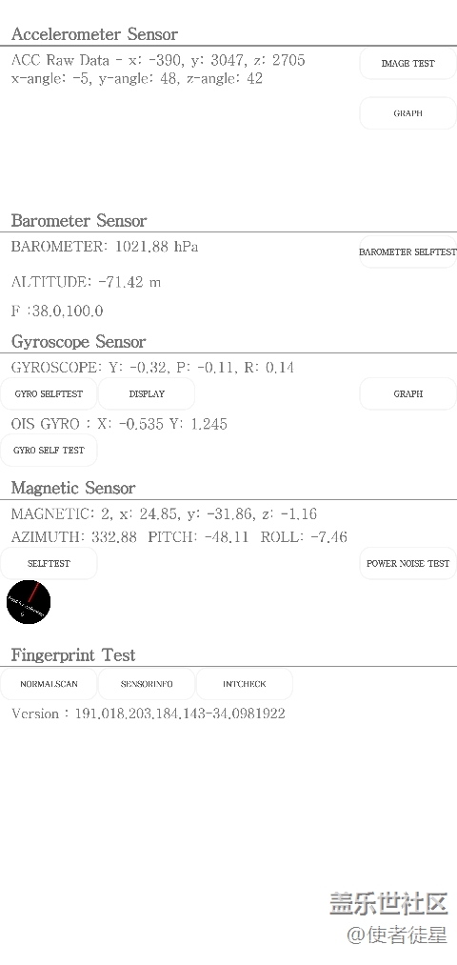Tap the ALTITUDE value text
This screenshot has width=457, height=965.
click(x=86, y=282)
